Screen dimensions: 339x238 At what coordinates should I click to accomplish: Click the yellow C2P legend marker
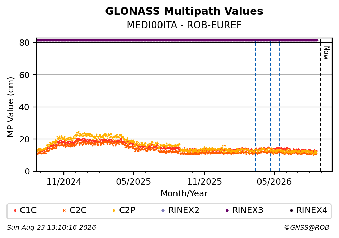pyautogui.click(x=114, y=211)
